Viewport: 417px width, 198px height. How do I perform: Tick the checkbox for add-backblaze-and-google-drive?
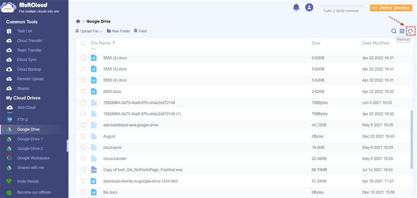click(x=83, y=125)
